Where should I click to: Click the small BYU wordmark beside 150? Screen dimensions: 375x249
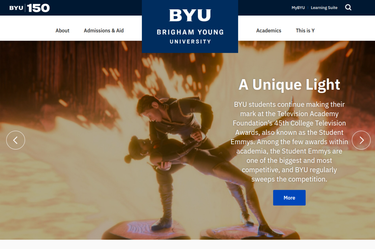16,8
